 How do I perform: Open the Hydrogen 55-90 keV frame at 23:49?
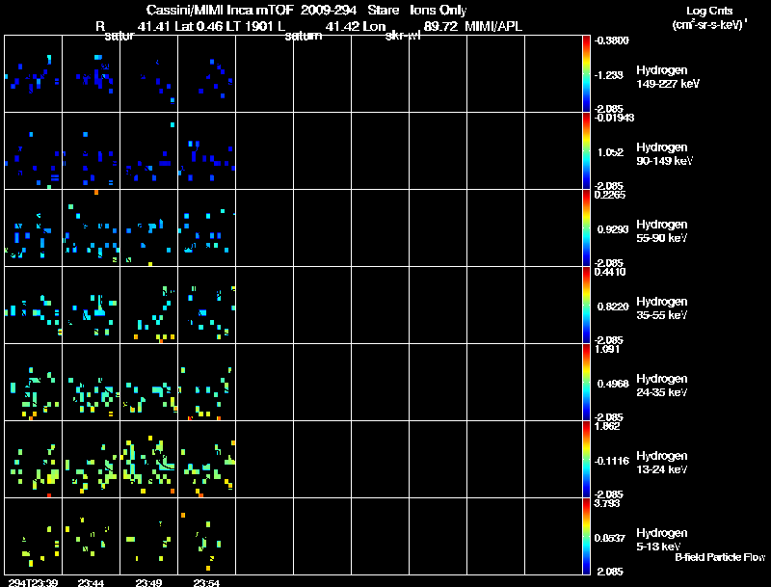148,228
